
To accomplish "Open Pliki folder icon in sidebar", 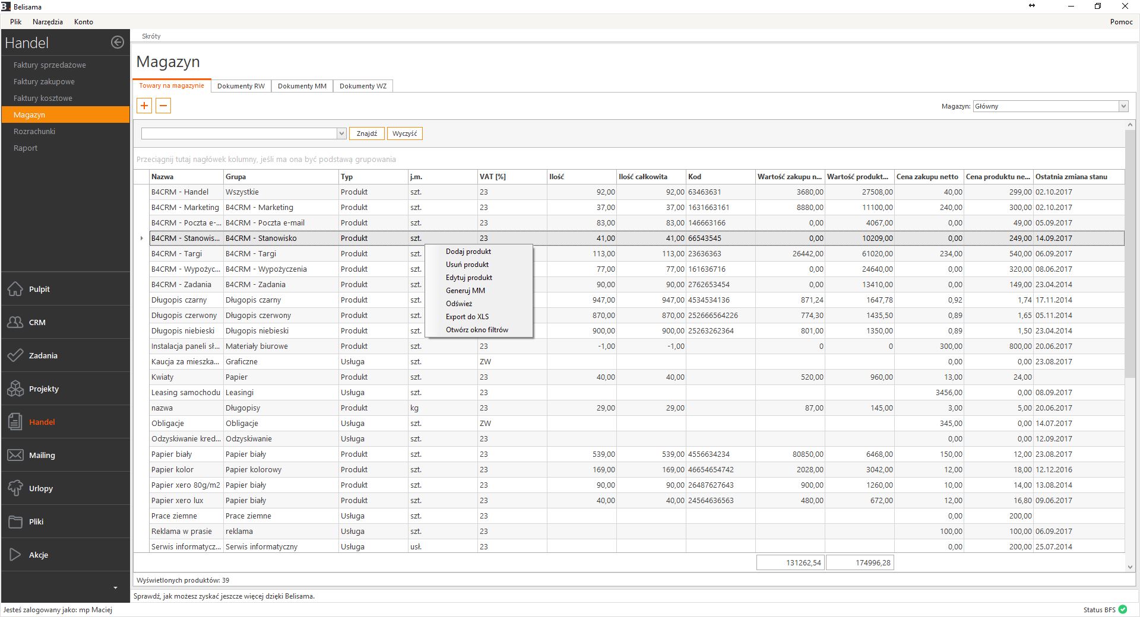I will pyautogui.click(x=15, y=521).
